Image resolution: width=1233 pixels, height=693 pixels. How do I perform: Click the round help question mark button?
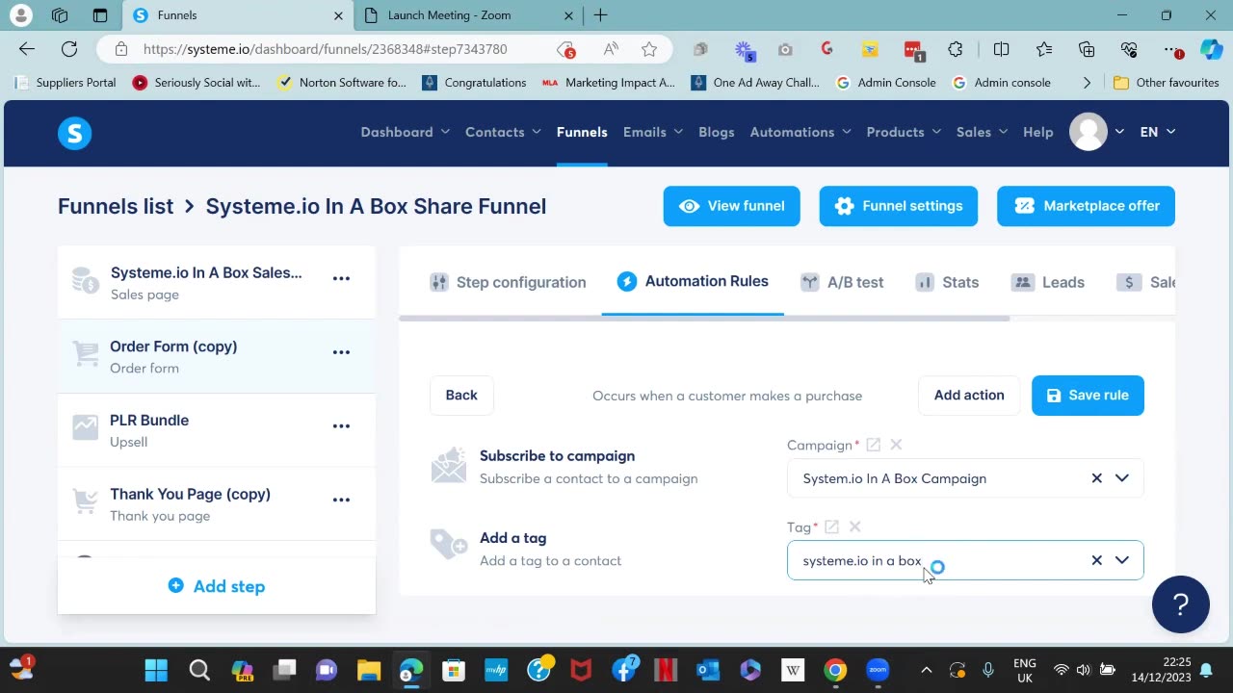[1180, 604]
